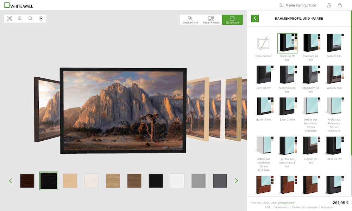This screenshot has height=211, width=352.
Task: Select the Stockholm 50 mm frame
Action: [x=311, y=79]
